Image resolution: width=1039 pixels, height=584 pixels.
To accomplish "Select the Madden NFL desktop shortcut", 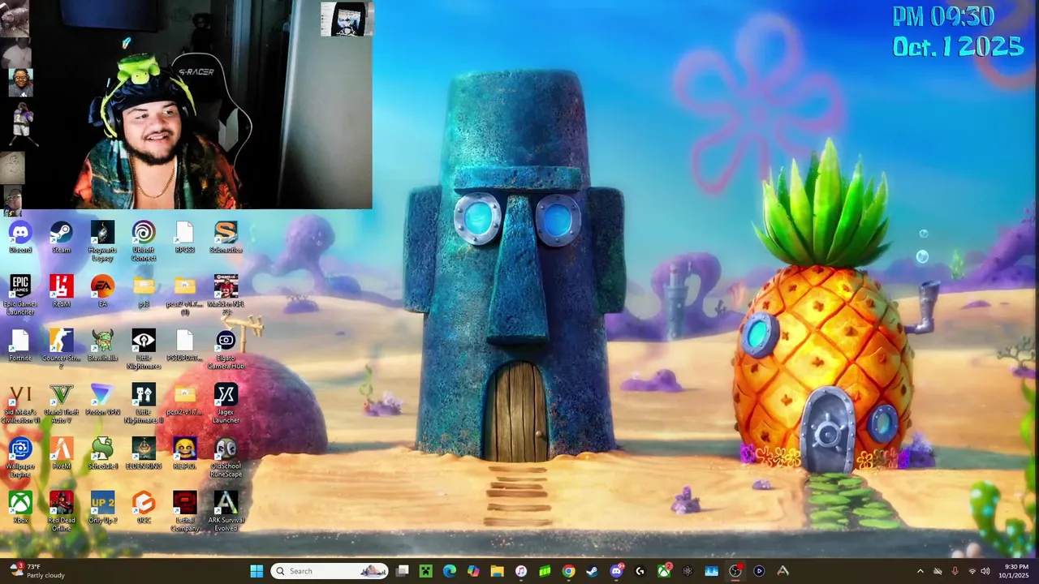I will pos(226,295).
